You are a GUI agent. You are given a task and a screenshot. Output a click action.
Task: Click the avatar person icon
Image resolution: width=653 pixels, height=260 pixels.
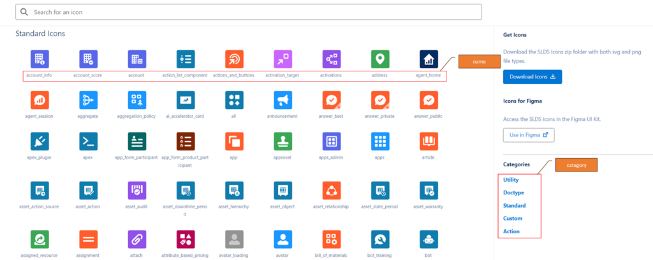(x=282, y=239)
